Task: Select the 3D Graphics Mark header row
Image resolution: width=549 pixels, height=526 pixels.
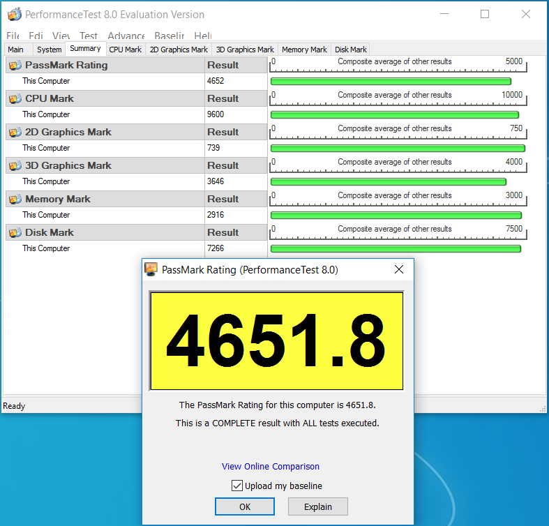Action: 137,165
